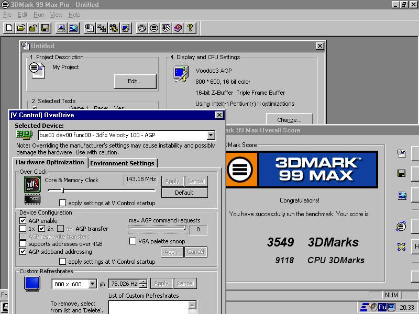Image resolution: width=419 pixels, height=314 pixels.
Task: Open the View menu
Action: 56,15
